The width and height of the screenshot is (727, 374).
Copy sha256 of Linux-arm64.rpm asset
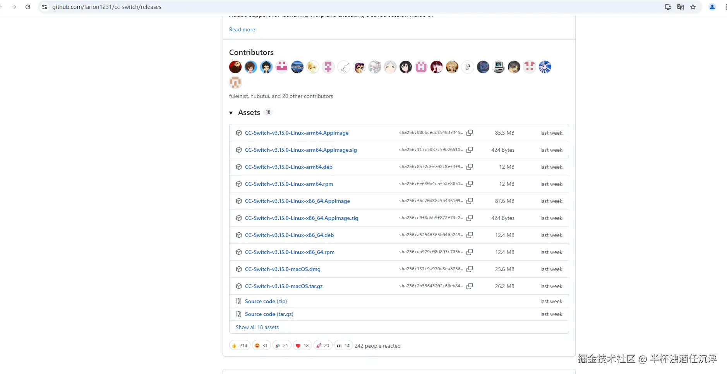click(470, 184)
